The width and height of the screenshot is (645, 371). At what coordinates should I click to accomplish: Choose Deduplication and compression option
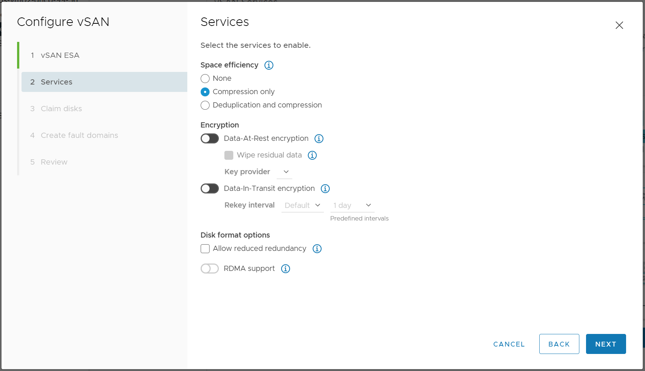[205, 105]
